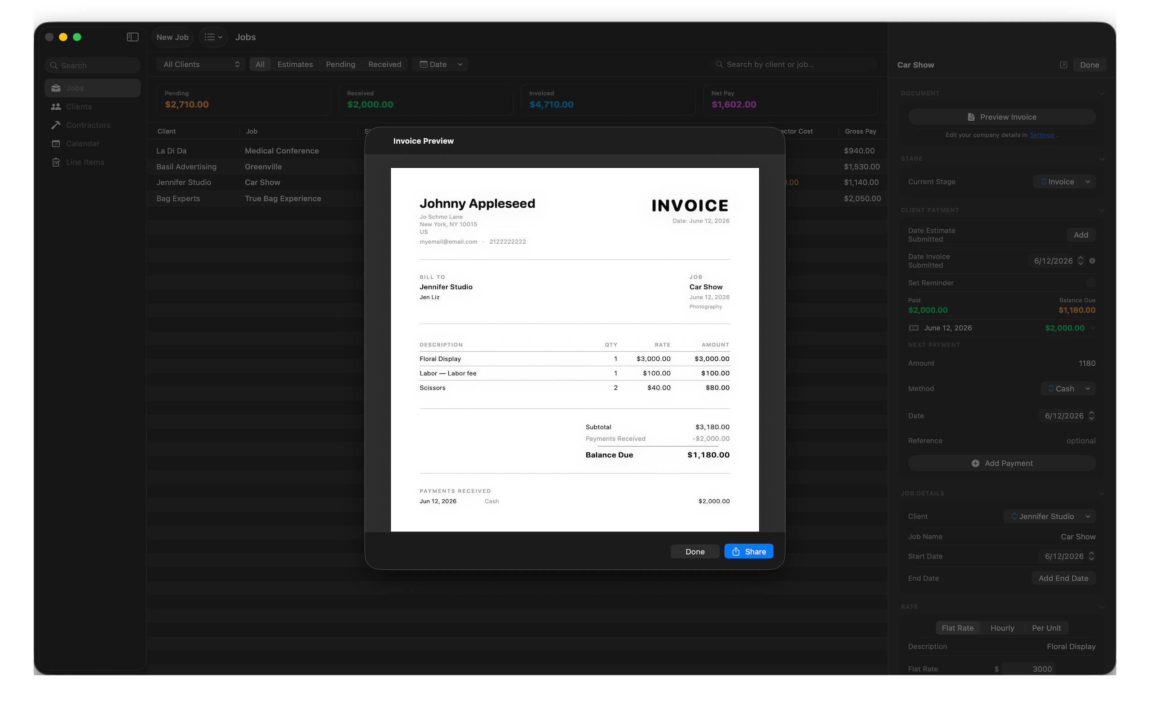Click the Description field Floral Display
Image resolution: width=1150 pixels, height=718 pixels.
[x=1070, y=646]
